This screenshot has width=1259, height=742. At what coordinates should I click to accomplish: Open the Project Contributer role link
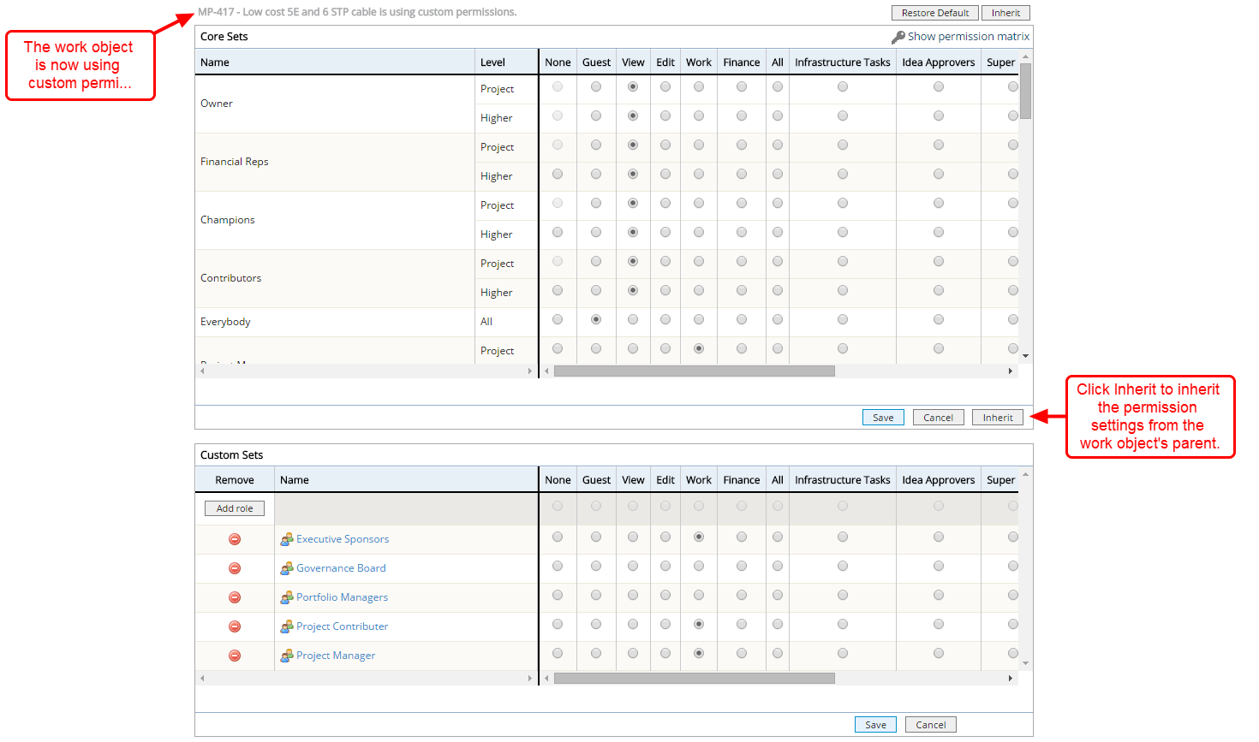point(342,626)
